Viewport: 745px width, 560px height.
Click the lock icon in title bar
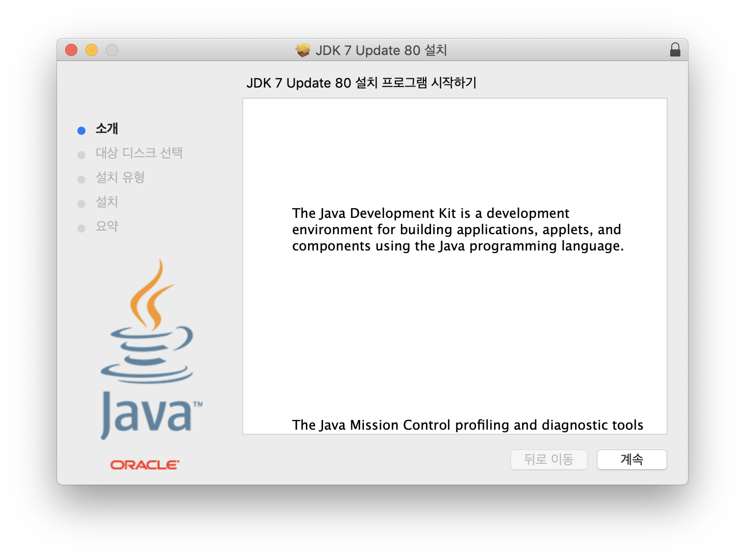[x=675, y=50]
